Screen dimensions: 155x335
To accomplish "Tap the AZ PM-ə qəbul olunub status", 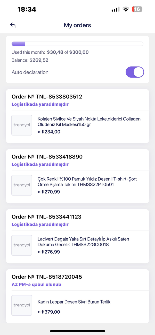I will (x=36, y=284).
